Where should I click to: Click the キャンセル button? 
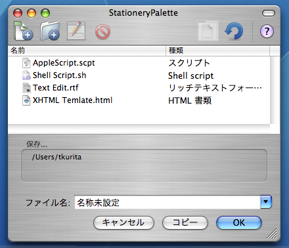(x=123, y=222)
